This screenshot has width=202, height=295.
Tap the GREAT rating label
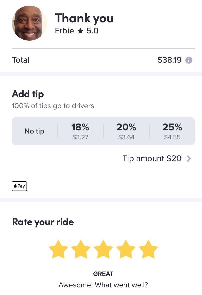(103, 274)
